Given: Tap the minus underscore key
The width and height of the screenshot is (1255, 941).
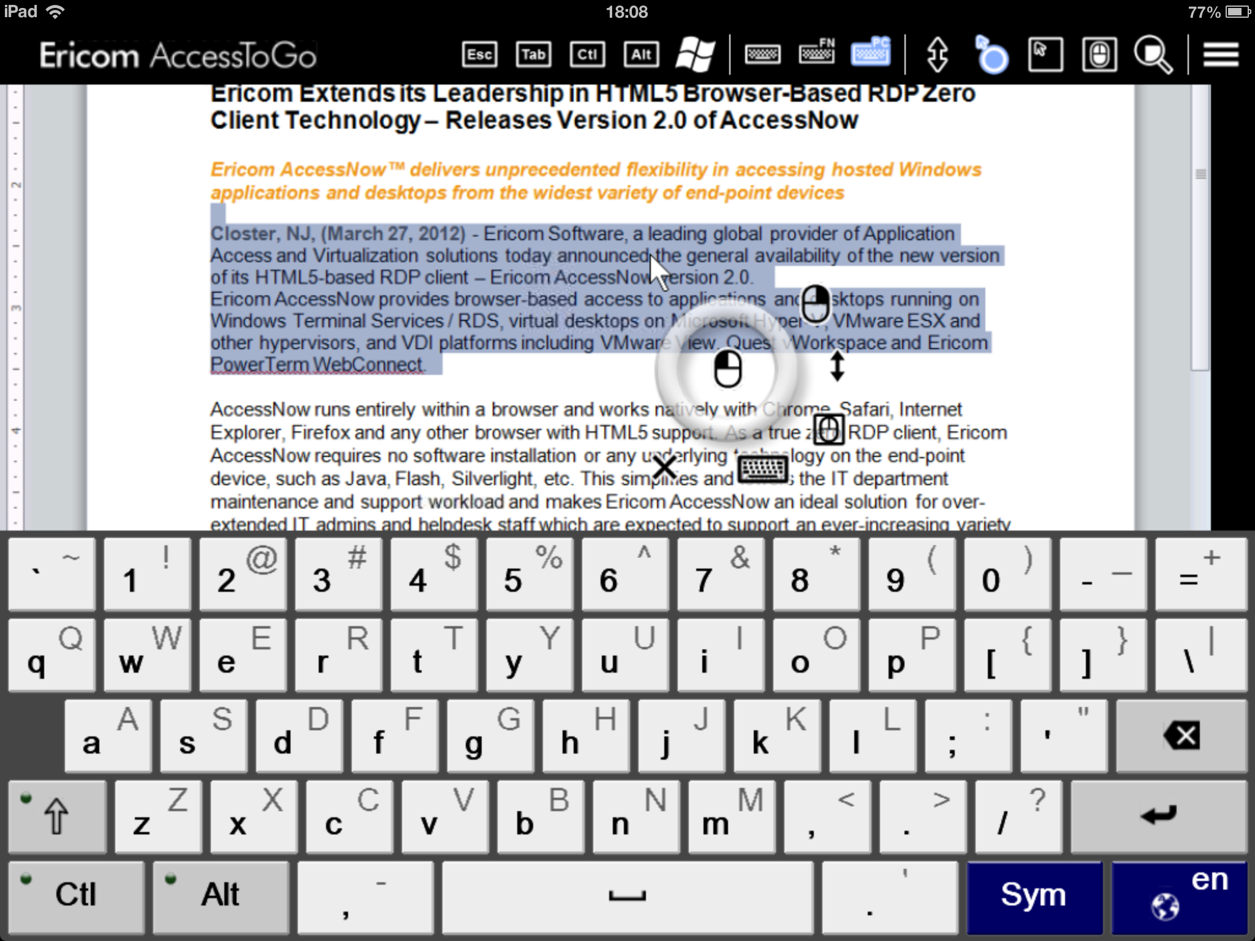Looking at the screenshot, I should [1103, 574].
